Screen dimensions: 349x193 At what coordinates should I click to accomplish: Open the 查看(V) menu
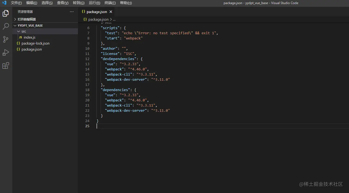(63, 3)
